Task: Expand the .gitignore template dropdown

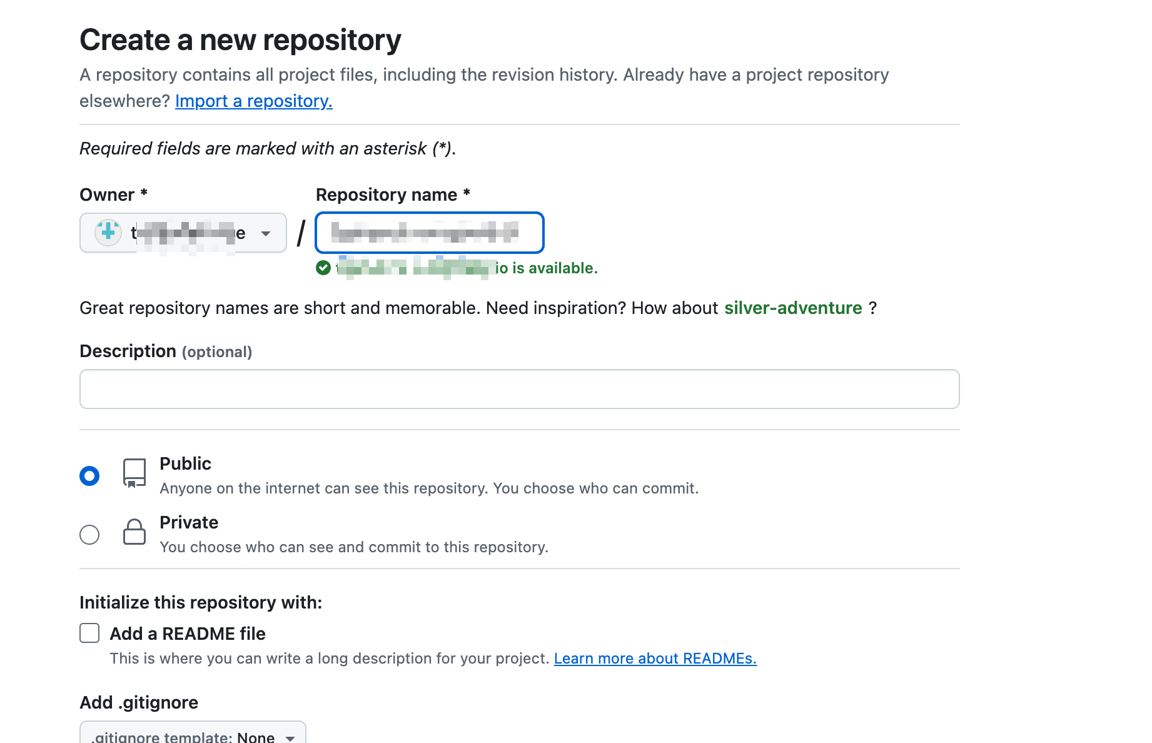Action: (x=193, y=735)
